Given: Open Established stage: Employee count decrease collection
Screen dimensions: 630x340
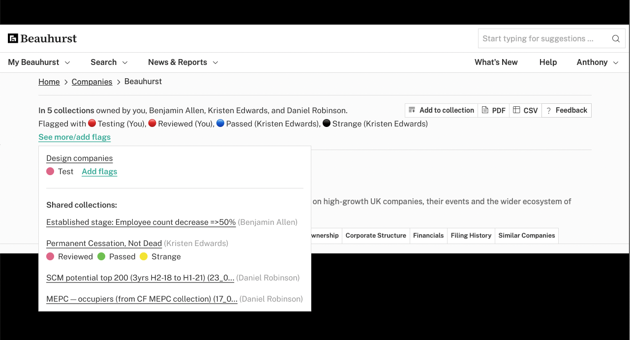Looking at the screenshot, I should 141,222.
